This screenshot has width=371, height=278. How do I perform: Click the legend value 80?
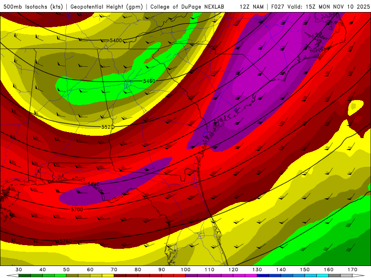tap(138, 270)
